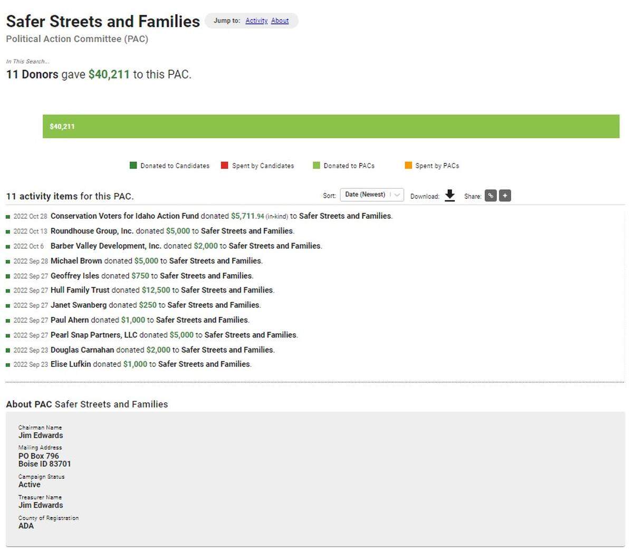This screenshot has width=633, height=552.
Task: Click the Treasurer Name Jim Edwards value
Action: [41, 505]
